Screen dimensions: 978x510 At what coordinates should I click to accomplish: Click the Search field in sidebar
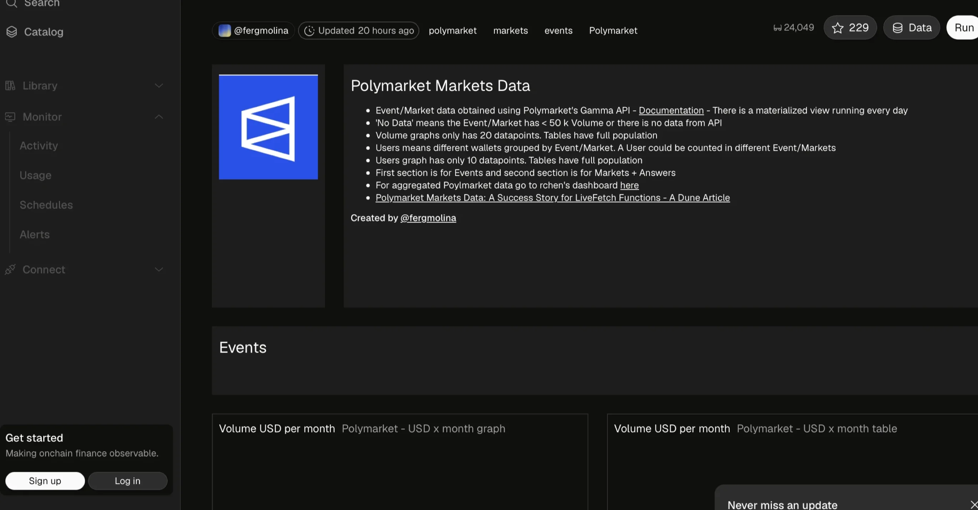(x=42, y=4)
